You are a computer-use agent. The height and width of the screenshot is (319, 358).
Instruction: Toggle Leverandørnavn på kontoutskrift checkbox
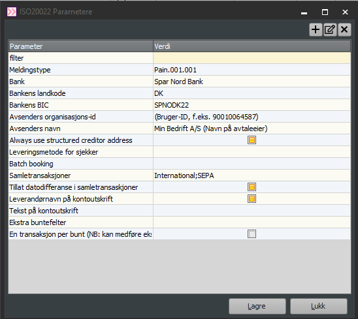pyautogui.click(x=252, y=199)
